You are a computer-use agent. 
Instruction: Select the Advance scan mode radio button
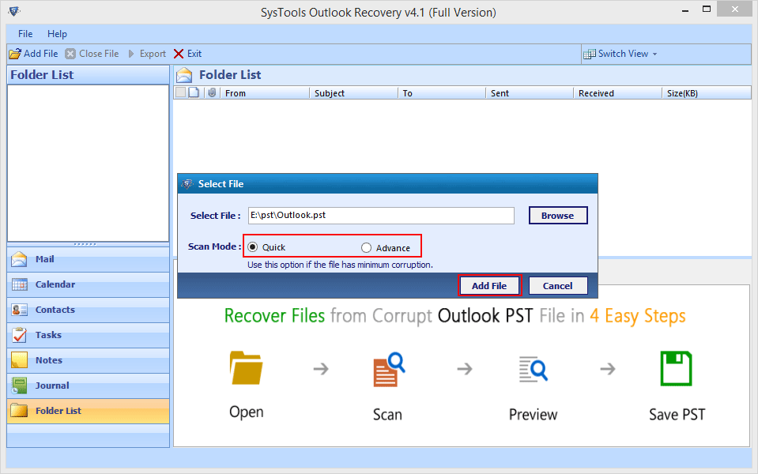tap(366, 247)
